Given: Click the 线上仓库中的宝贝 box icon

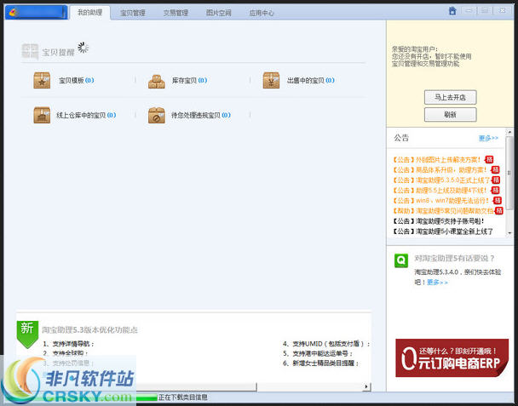Looking at the screenshot, I should (x=42, y=115).
